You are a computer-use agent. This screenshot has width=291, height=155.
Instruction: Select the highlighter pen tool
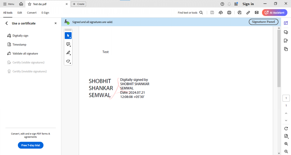(68, 53)
